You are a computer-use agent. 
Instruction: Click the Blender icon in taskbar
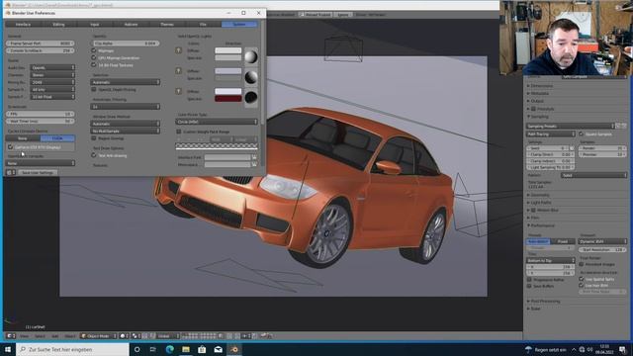click(234, 349)
